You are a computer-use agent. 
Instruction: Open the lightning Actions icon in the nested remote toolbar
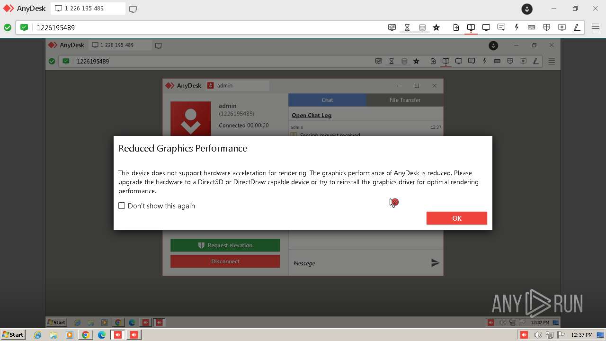(x=484, y=61)
